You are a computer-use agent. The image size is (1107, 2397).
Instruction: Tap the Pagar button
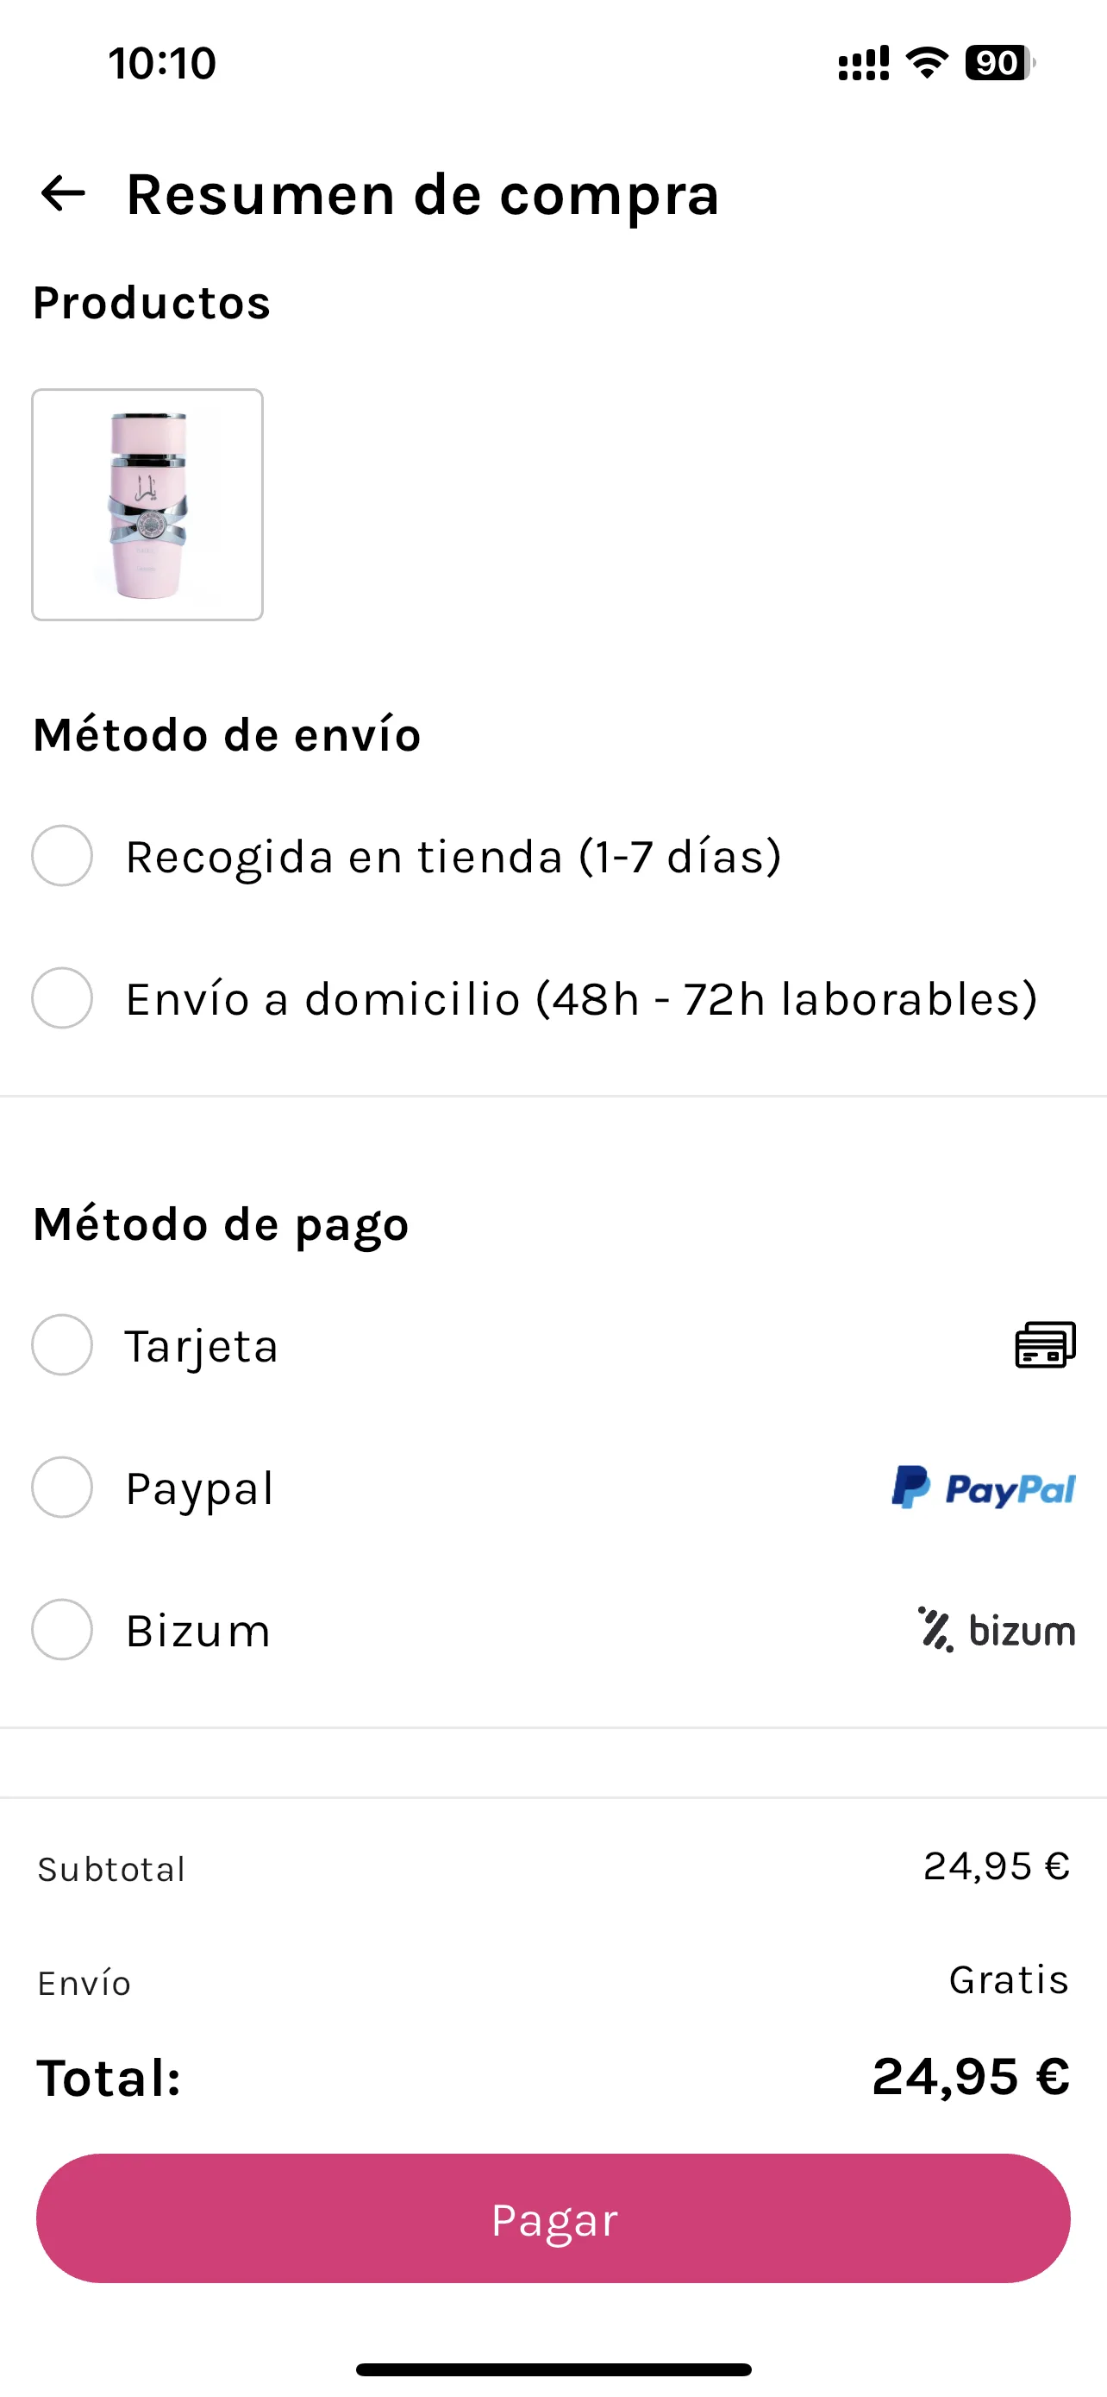pos(553,2218)
